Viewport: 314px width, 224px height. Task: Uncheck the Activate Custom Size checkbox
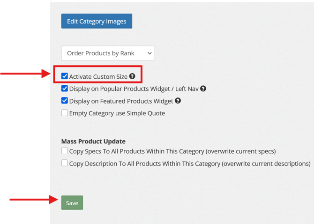[65, 76]
